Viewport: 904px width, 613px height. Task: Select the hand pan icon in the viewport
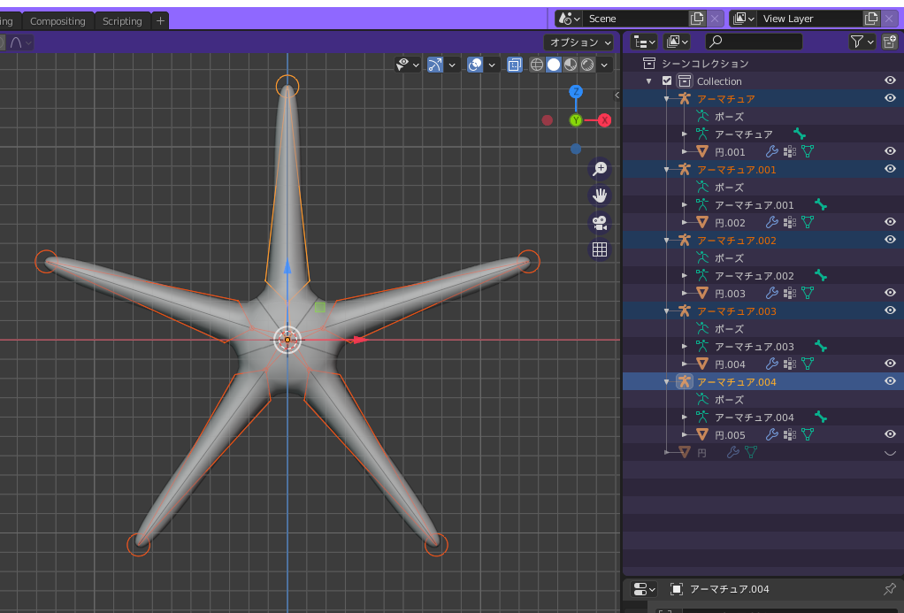(x=600, y=195)
